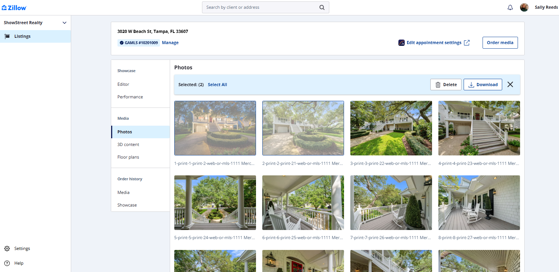Screen dimensions: 559x272
Task: Go to Listings in the sidebar
Action: click(x=22, y=36)
